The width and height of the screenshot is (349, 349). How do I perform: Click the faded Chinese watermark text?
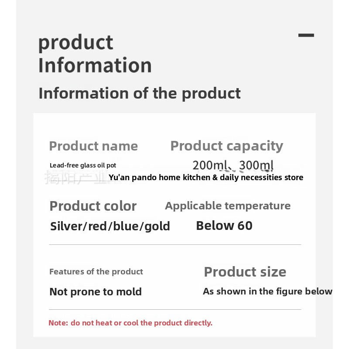tap(74, 178)
